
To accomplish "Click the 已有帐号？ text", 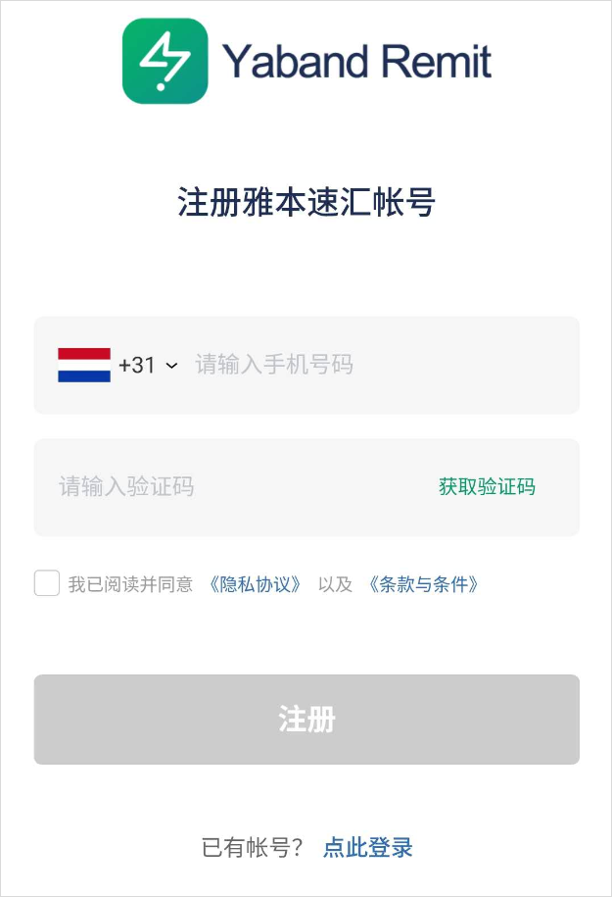I will tap(253, 847).
